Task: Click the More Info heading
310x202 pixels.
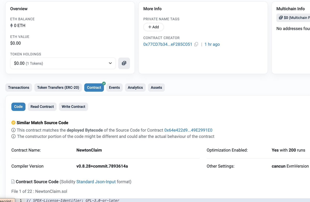Action: click(152, 9)
